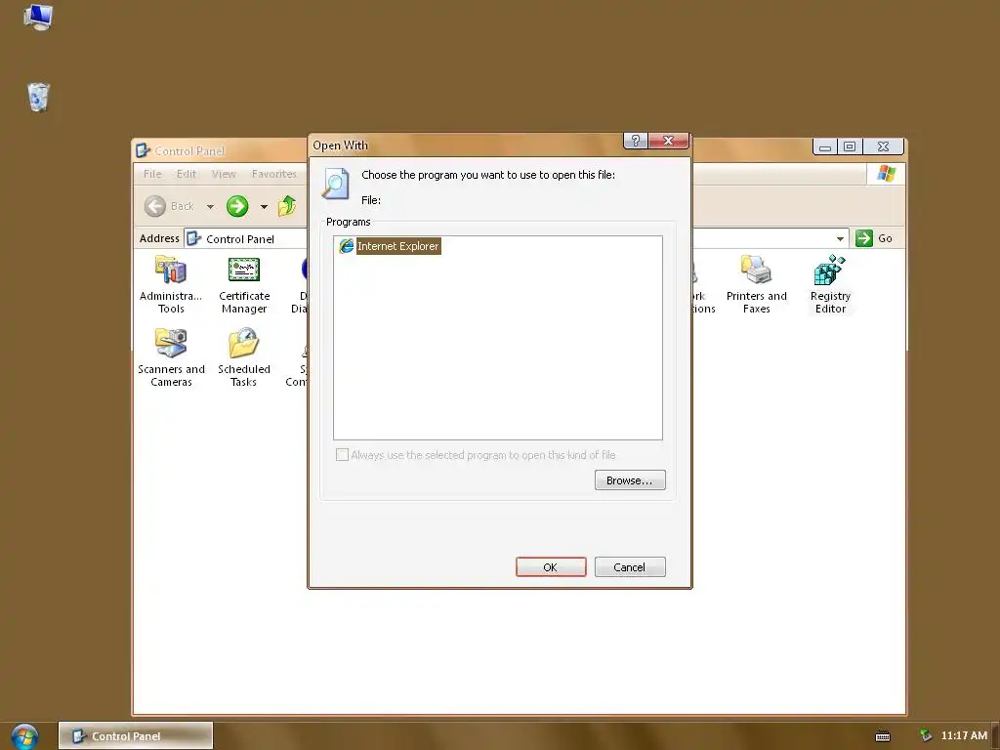Open the Edit menu in Control Panel
The image size is (1000, 750).
[187, 174]
